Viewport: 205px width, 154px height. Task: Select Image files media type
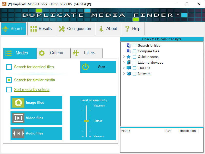click(36, 102)
